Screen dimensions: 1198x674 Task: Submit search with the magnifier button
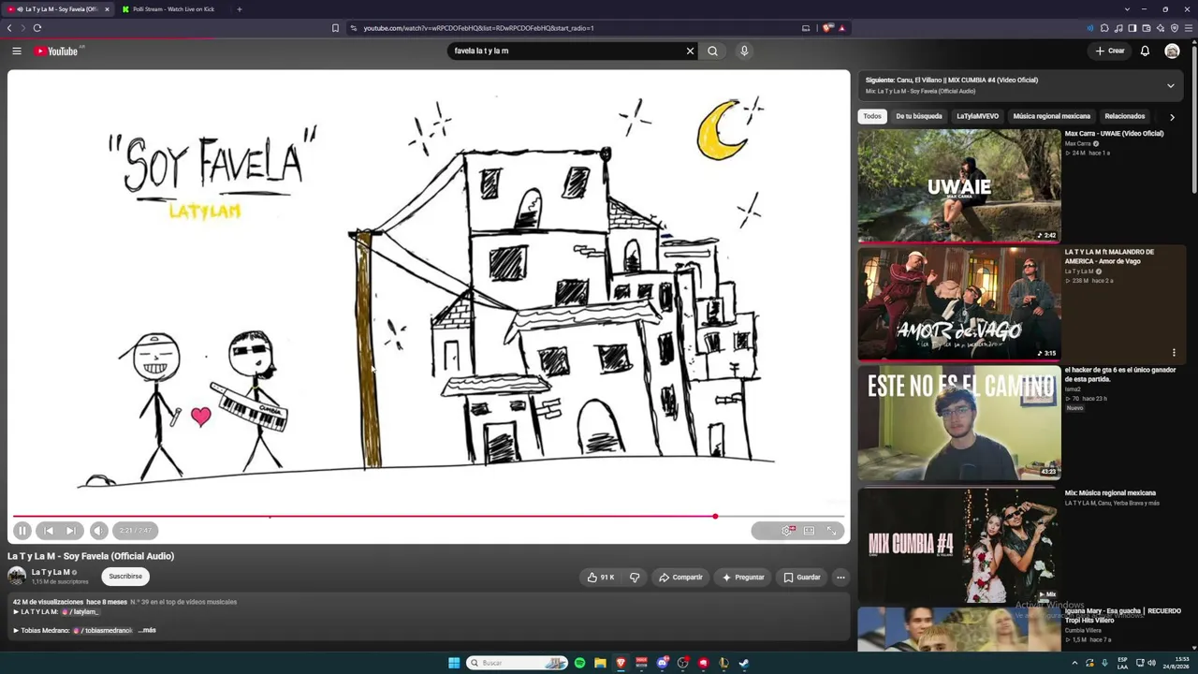tap(713, 51)
